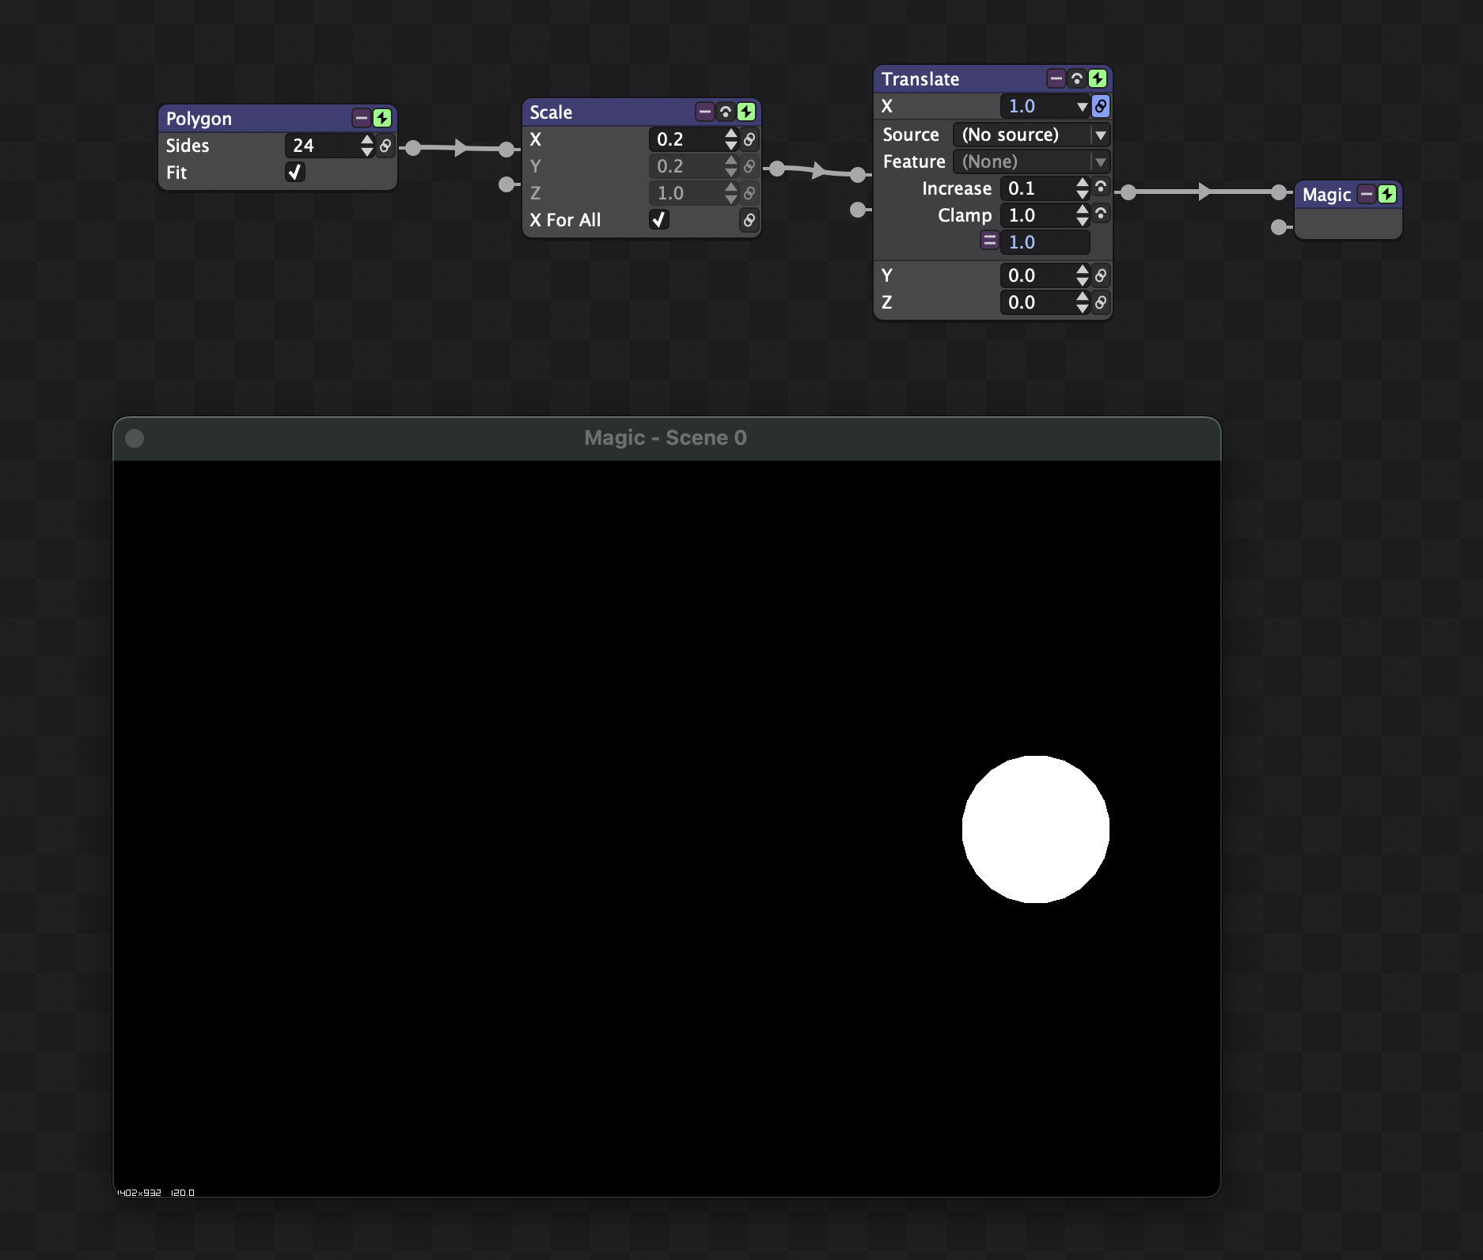Click the link icon beside Scale X
1483x1260 pixels.
click(749, 139)
